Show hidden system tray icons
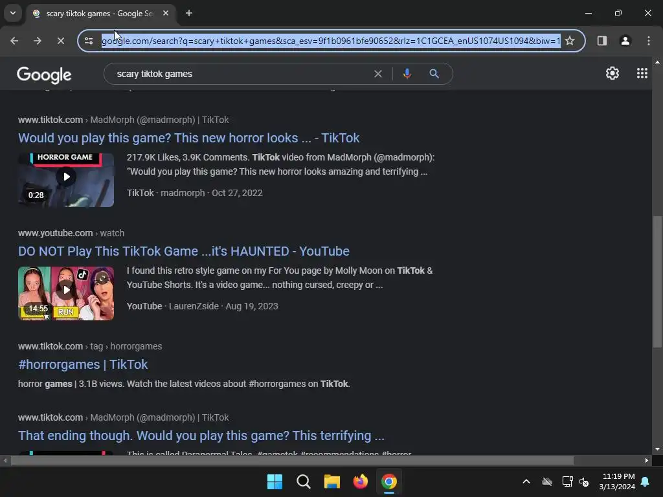 pyautogui.click(x=526, y=481)
